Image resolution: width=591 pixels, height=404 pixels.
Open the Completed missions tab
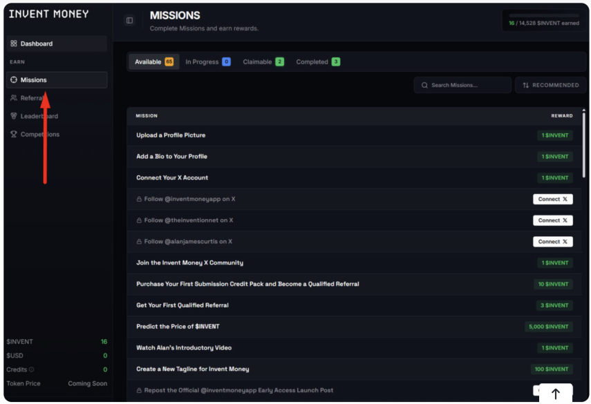click(x=317, y=62)
